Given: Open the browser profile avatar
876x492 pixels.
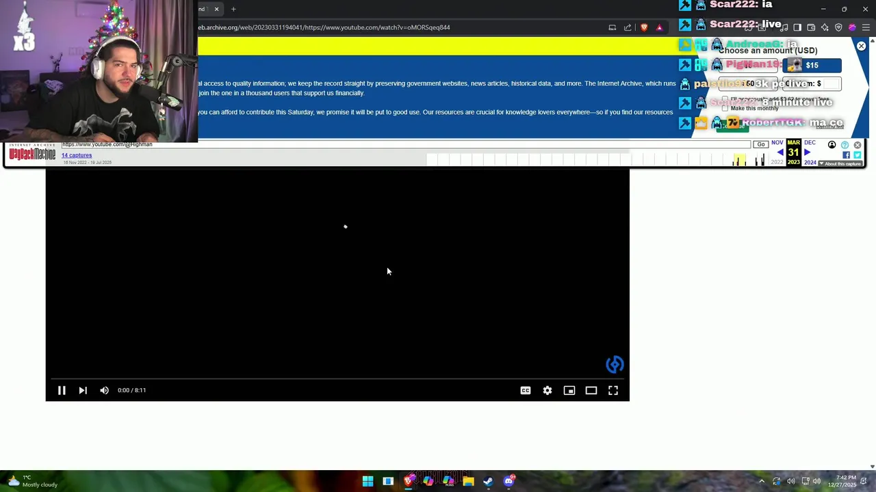Looking at the screenshot, I should point(852,27).
